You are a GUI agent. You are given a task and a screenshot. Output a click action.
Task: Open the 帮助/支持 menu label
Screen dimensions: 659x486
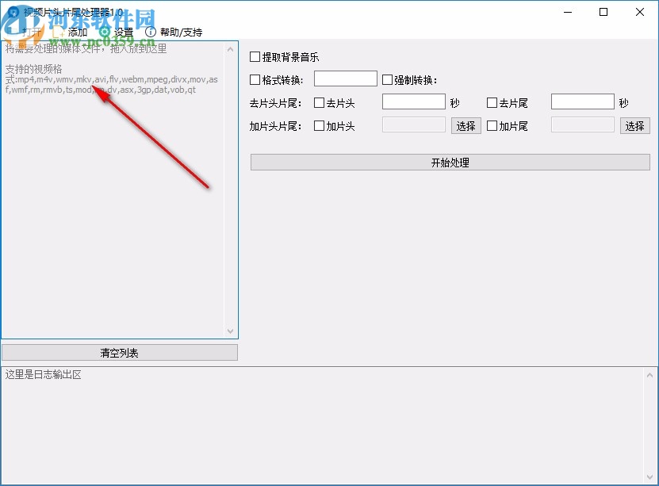(181, 32)
